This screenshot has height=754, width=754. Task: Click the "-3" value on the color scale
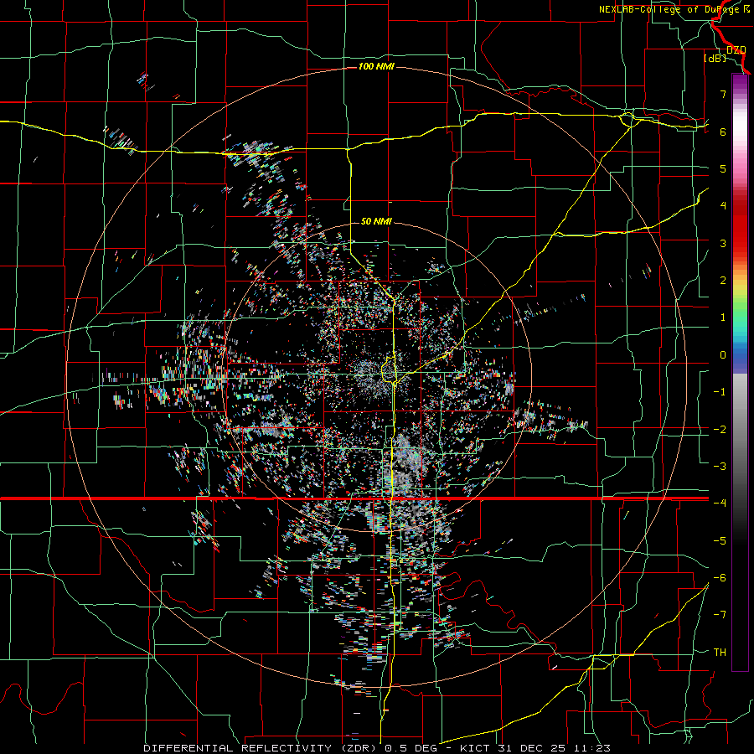click(x=720, y=466)
